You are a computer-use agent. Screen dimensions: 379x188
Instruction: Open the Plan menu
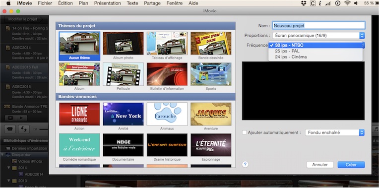83,3
